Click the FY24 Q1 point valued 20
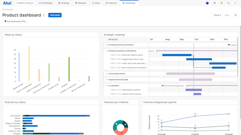Viewport: 241px width, 135px height. click(195, 116)
